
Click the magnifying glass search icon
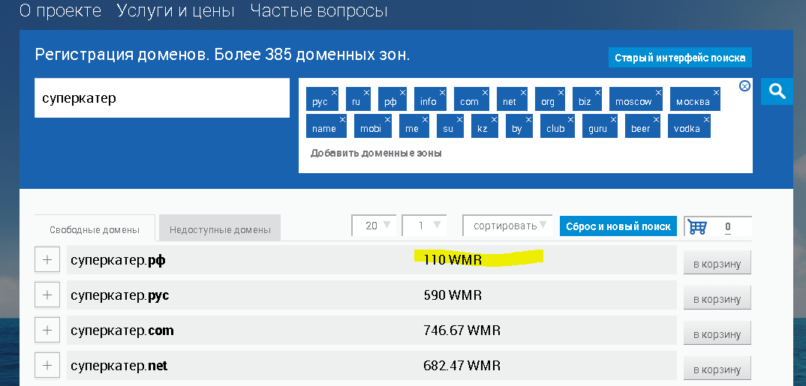point(777,91)
